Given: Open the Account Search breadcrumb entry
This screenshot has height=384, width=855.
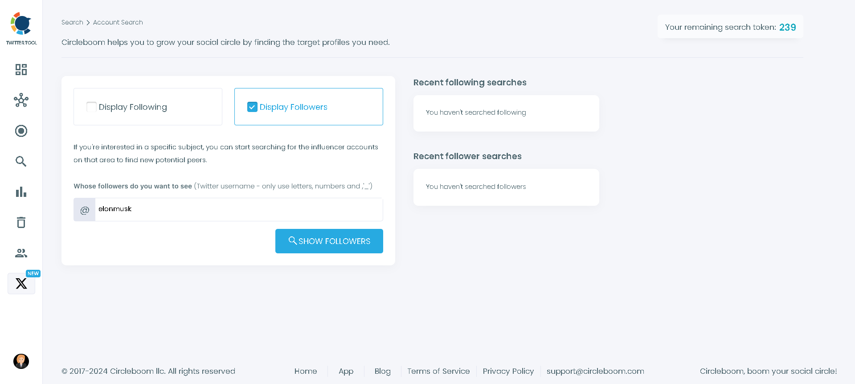Looking at the screenshot, I should click(118, 22).
